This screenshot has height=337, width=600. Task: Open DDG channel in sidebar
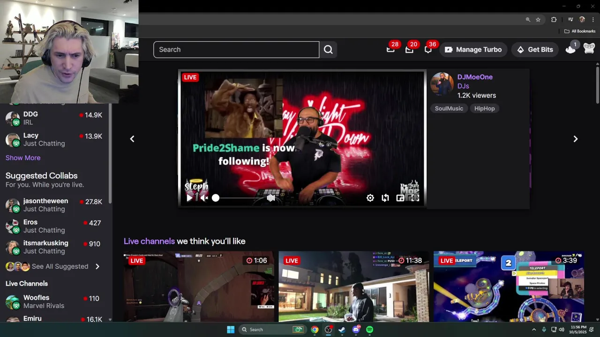click(x=54, y=118)
